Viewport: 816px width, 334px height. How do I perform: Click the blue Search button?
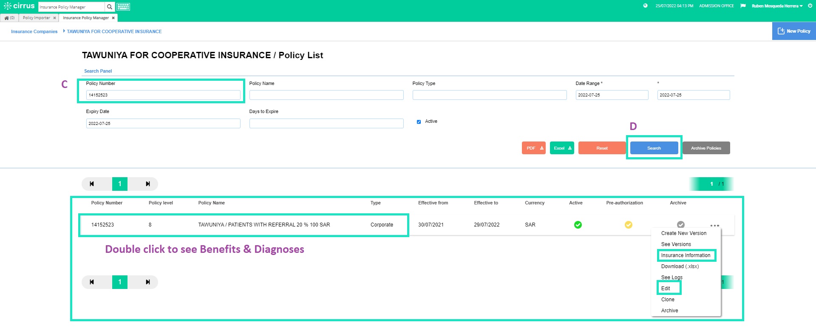click(654, 148)
